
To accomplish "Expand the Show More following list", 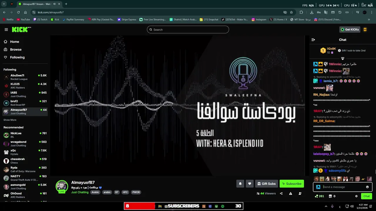I will point(10,120).
